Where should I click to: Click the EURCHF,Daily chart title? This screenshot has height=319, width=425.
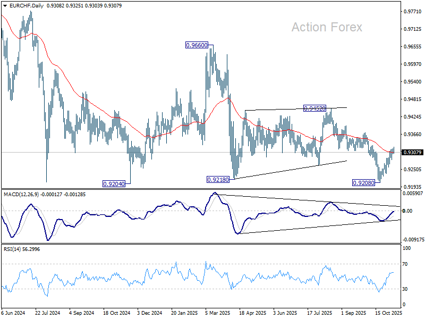(26, 6)
